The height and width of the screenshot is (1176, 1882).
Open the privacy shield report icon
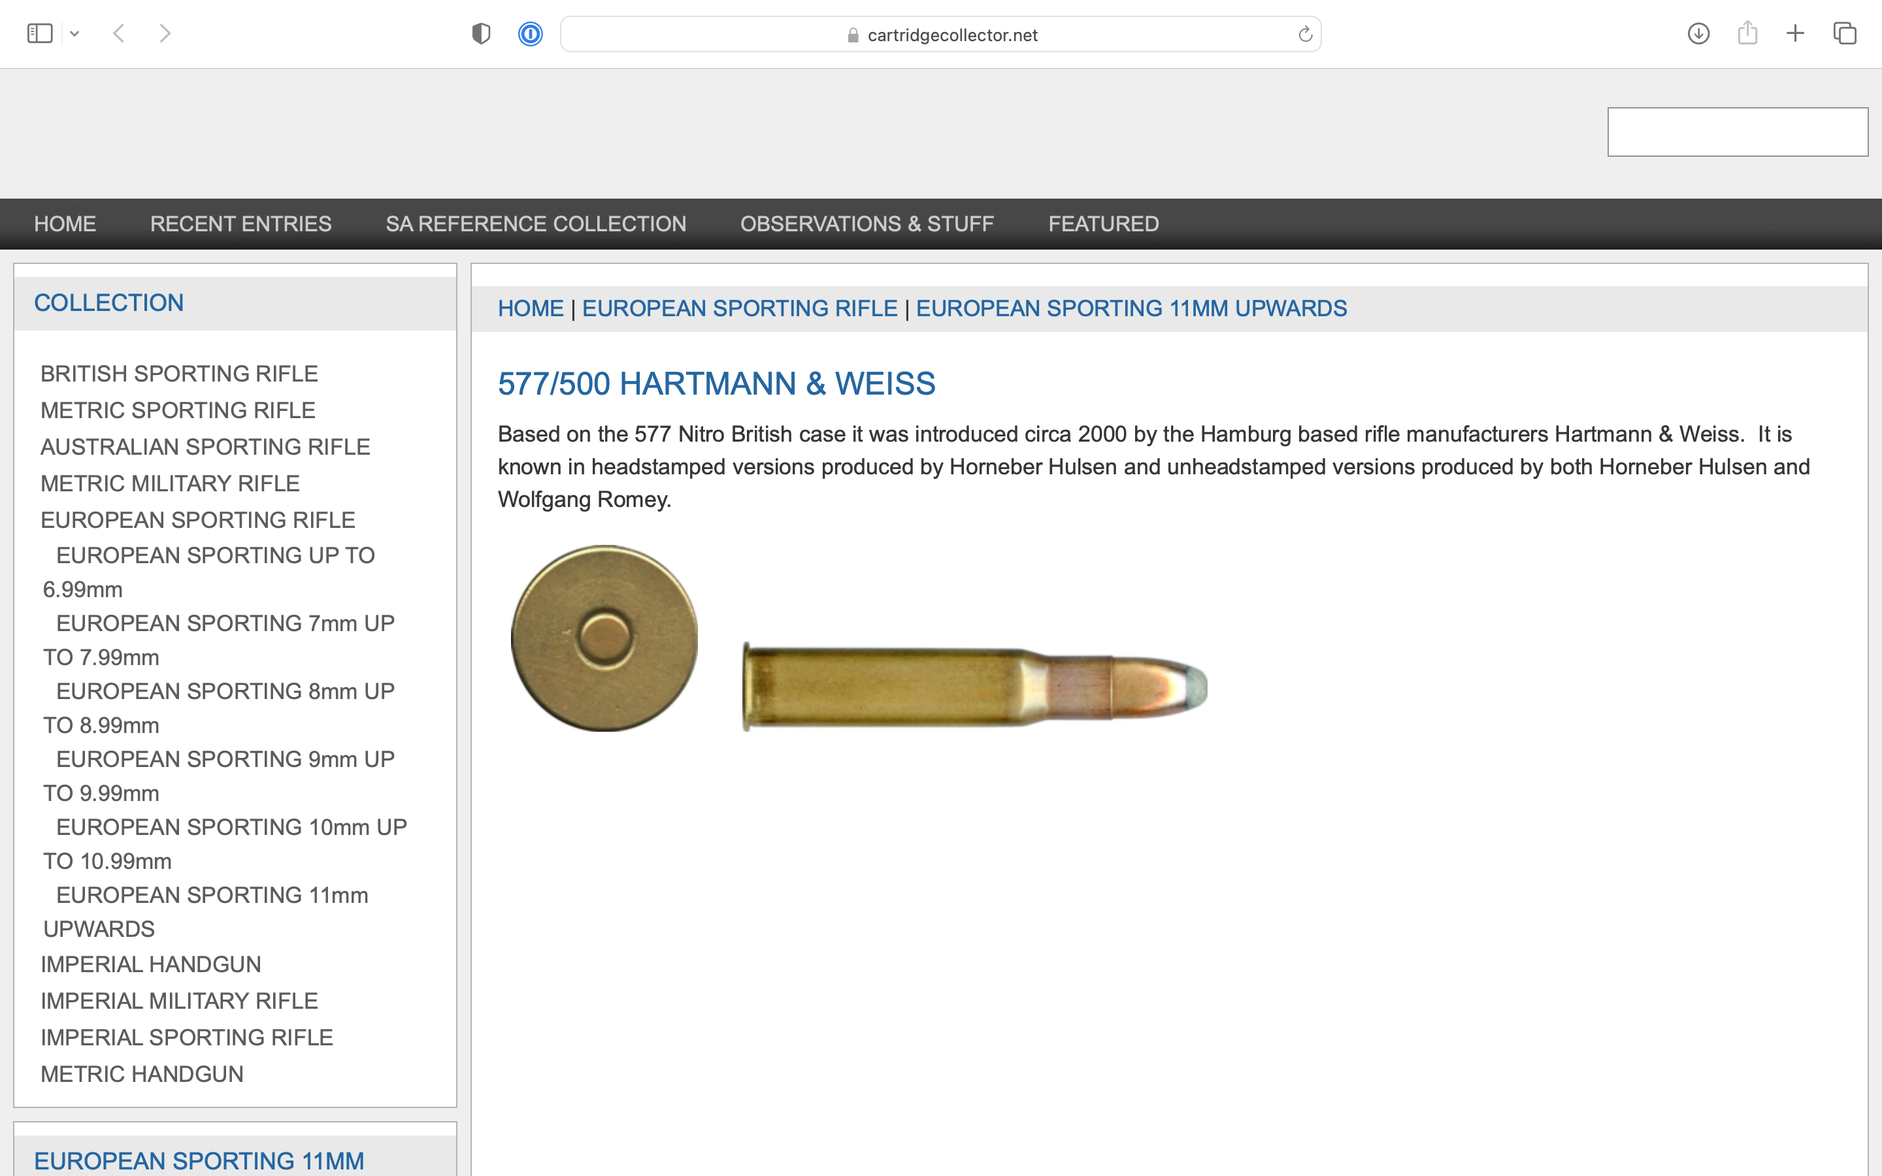pos(482,33)
